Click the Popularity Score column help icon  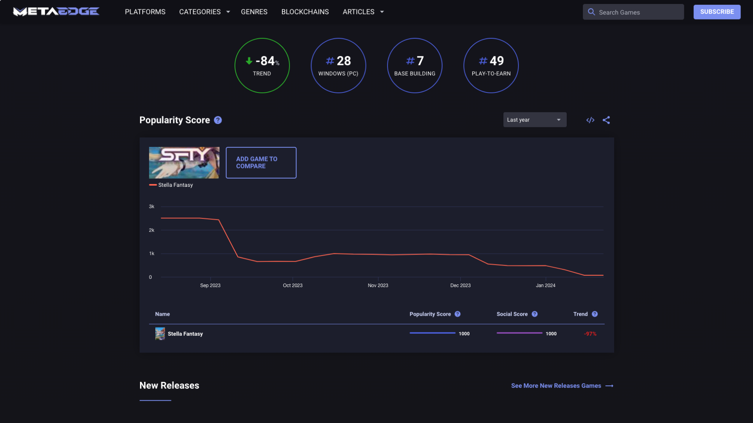click(458, 314)
